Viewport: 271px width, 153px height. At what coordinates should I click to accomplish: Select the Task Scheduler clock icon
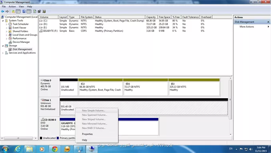[10, 24]
